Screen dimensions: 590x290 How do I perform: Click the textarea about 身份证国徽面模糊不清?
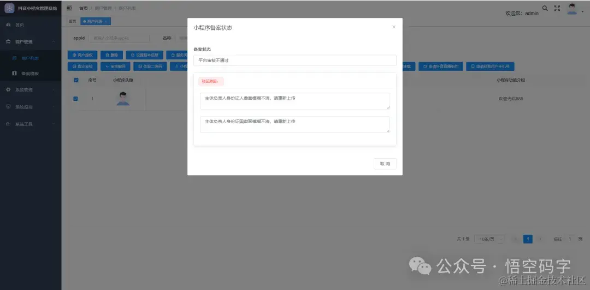[294, 124]
